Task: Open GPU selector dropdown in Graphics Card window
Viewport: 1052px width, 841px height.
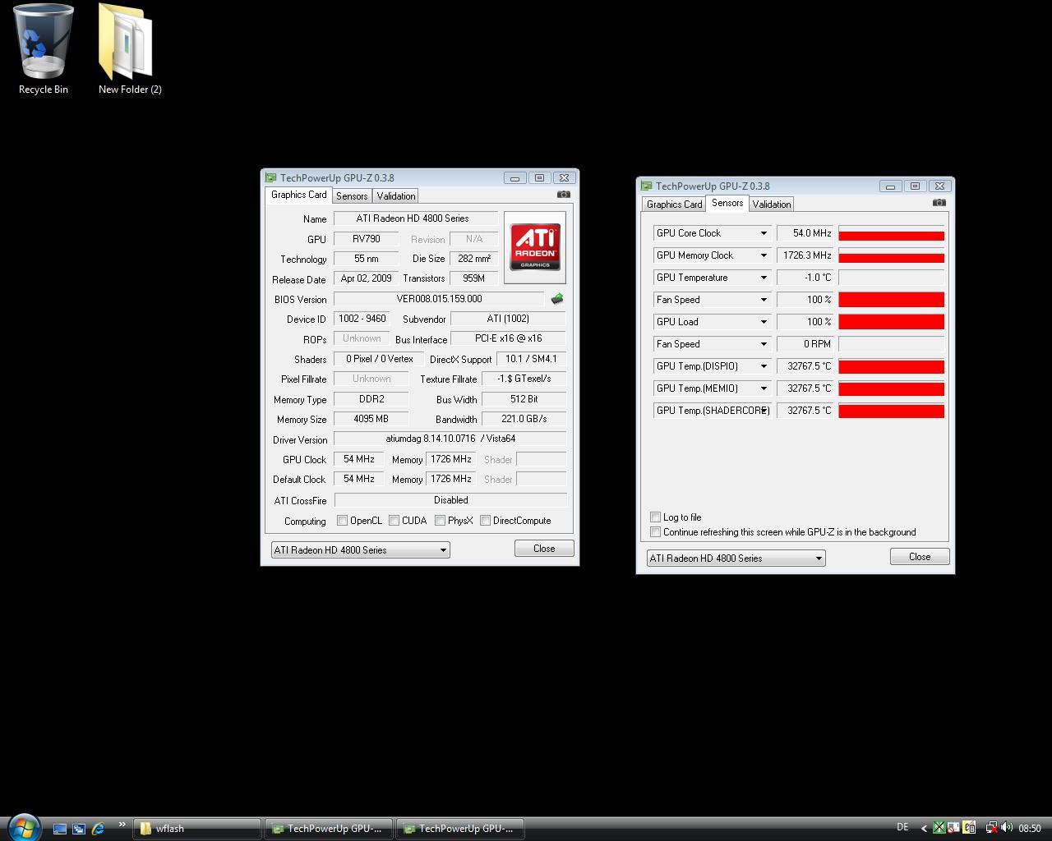Action: [x=360, y=549]
